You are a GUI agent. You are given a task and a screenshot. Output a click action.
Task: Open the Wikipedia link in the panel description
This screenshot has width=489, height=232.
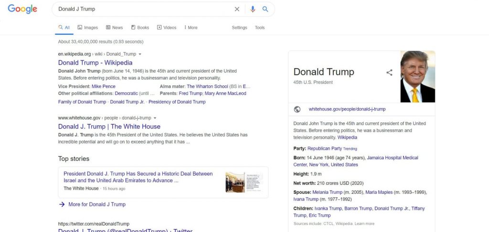pyautogui.click(x=348, y=138)
